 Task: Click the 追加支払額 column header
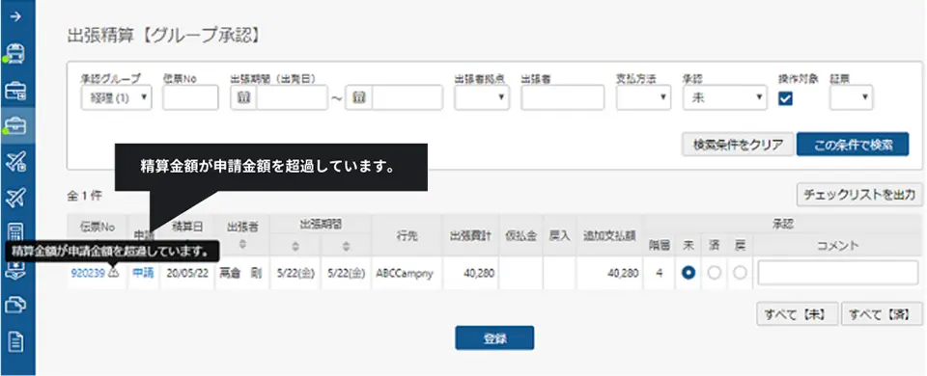[609, 235]
